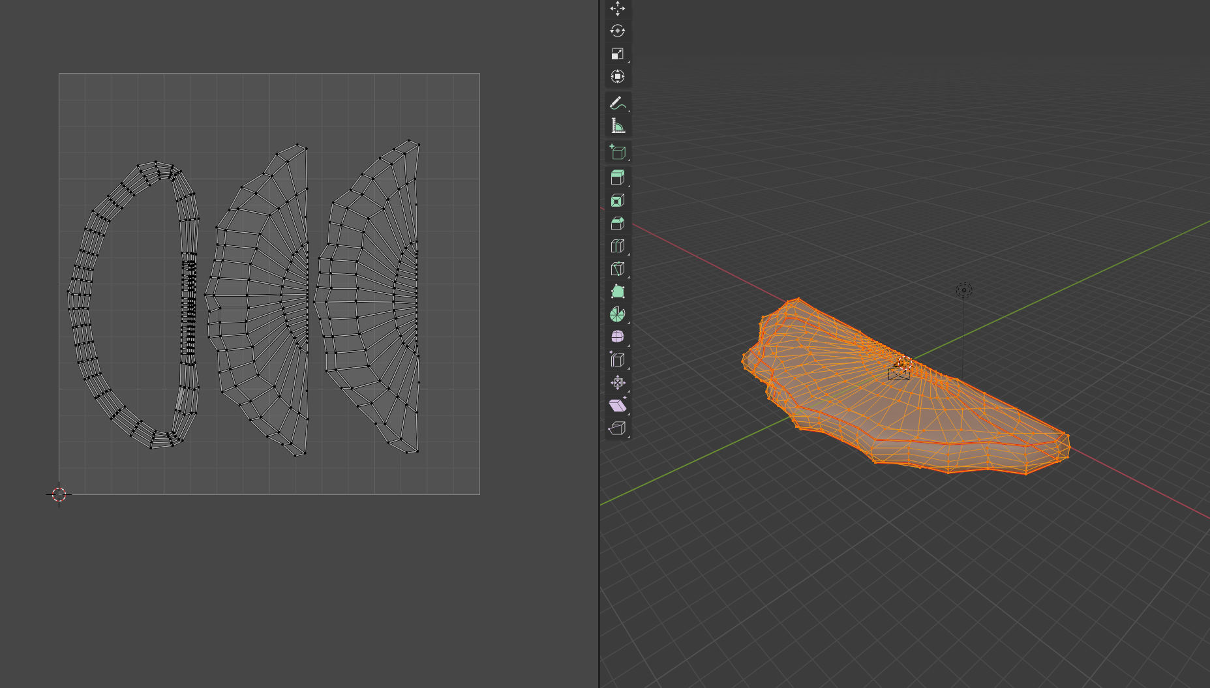Choose the Edge Slide tool

pyautogui.click(x=618, y=360)
